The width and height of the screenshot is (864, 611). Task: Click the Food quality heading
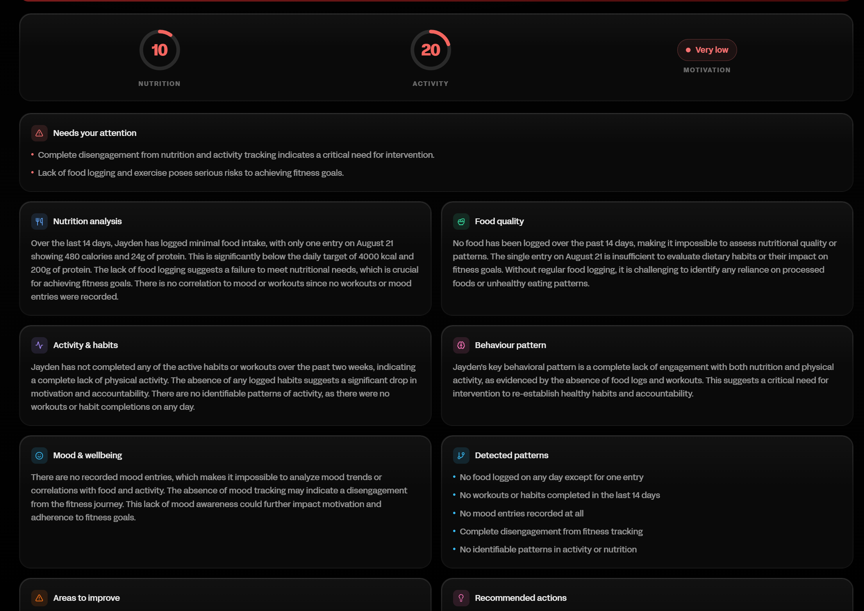click(499, 222)
